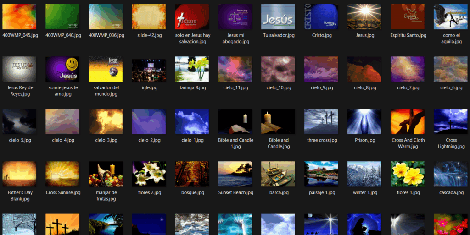Select the three cross.jpg image
This screenshot has height=235, width=470.
coord(321,121)
